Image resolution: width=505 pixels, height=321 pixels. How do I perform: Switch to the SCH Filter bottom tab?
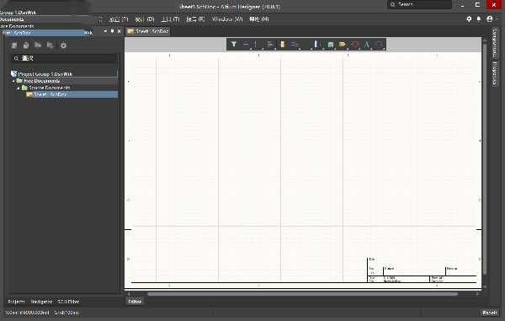[68, 302]
